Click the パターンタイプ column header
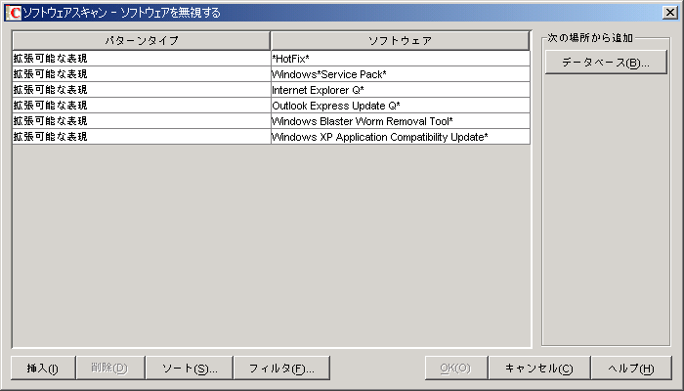The image size is (684, 391). click(x=142, y=41)
